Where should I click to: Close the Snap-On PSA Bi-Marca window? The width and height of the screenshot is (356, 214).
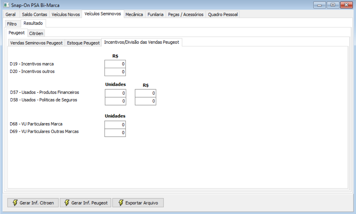click(347, 5)
